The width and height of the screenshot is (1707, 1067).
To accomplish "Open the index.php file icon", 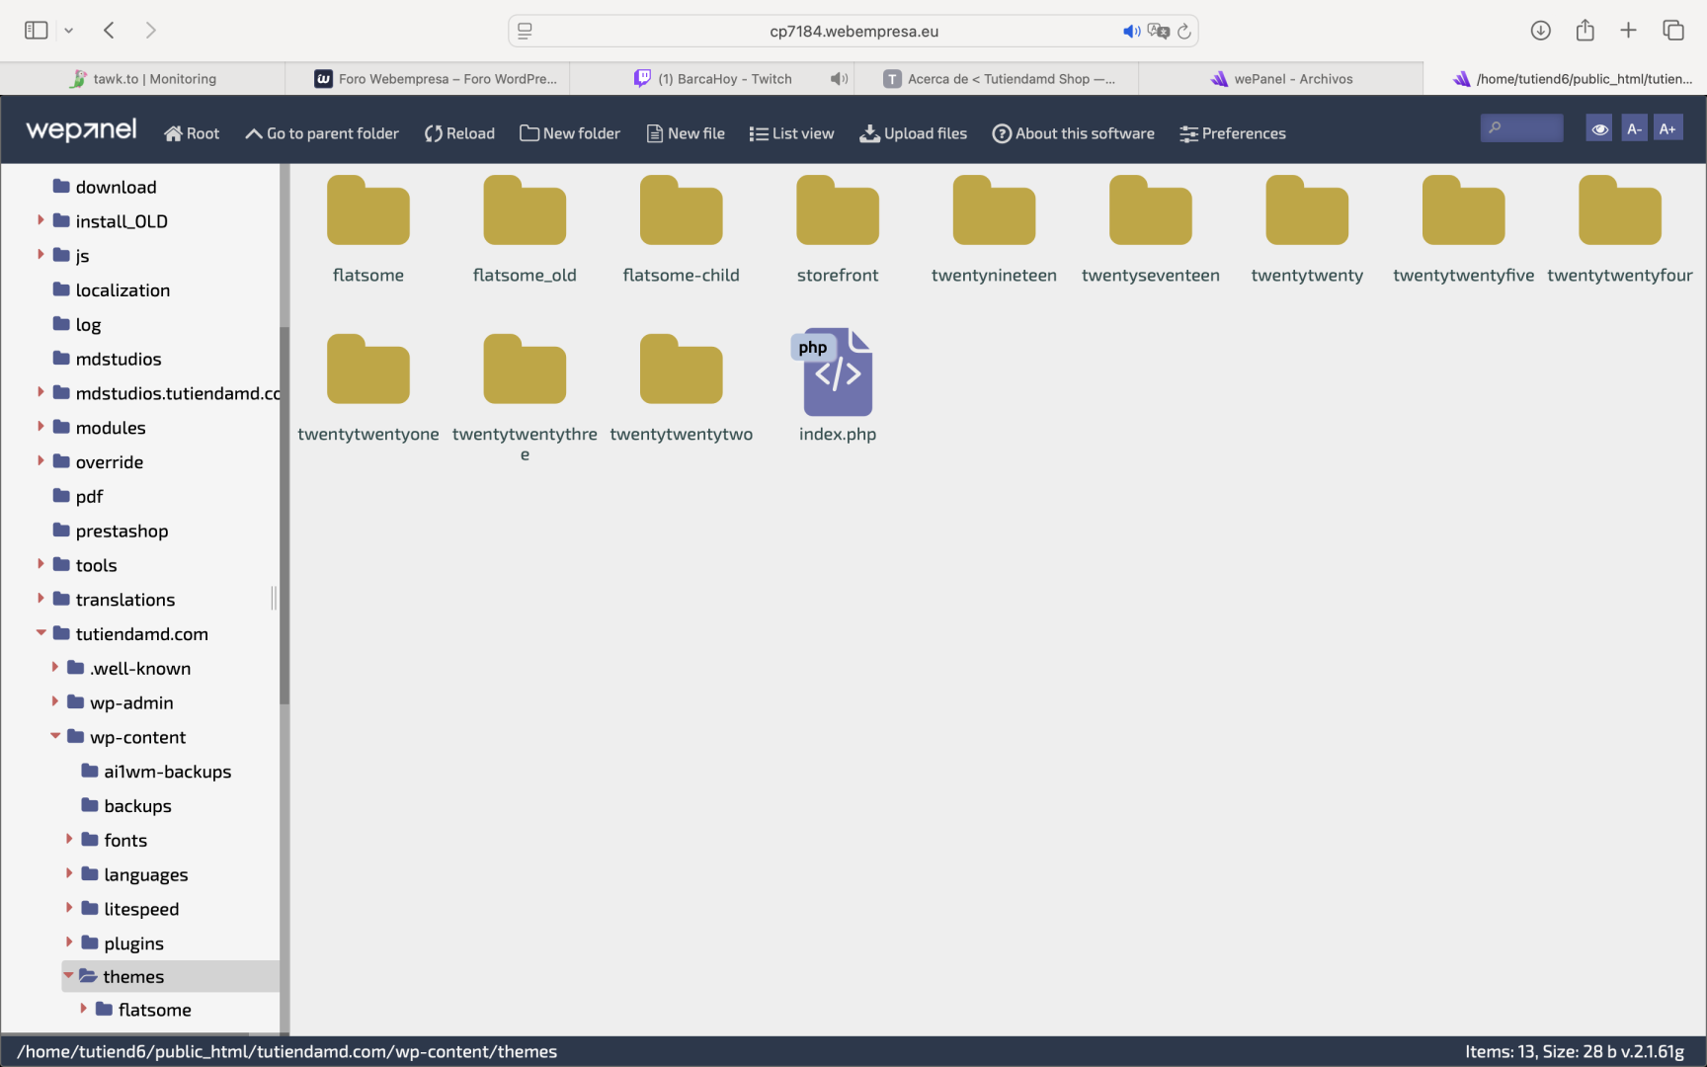I will [x=837, y=372].
